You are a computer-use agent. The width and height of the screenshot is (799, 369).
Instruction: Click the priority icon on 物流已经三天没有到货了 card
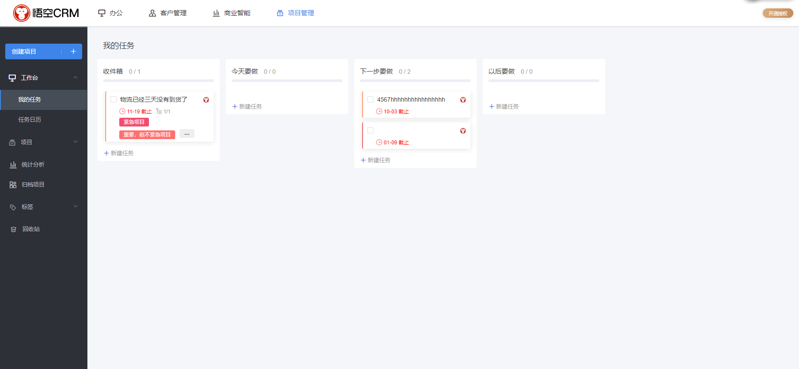click(206, 100)
